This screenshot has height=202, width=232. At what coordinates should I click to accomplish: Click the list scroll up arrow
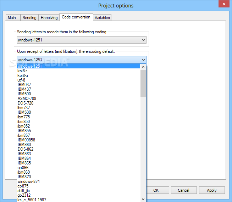[143, 67]
